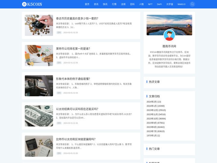Image resolution: width=217 pixels, height=163 pixels.
Task: Click the date 2024-02-01 02:26
Action: point(71,33)
